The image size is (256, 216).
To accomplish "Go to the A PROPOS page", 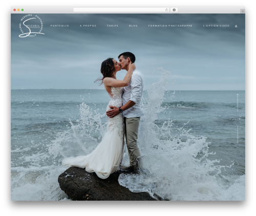I will [x=88, y=26].
